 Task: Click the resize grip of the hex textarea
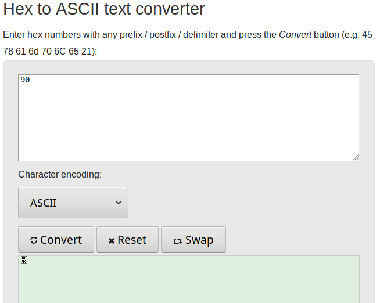(356, 157)
